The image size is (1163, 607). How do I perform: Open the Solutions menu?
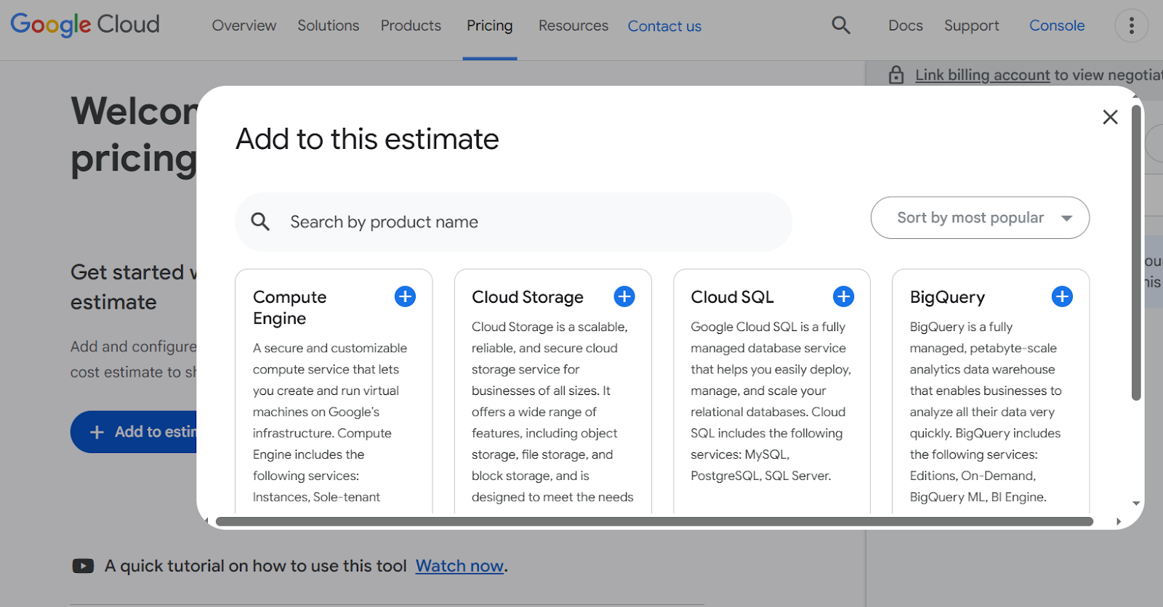click(329, 25)
